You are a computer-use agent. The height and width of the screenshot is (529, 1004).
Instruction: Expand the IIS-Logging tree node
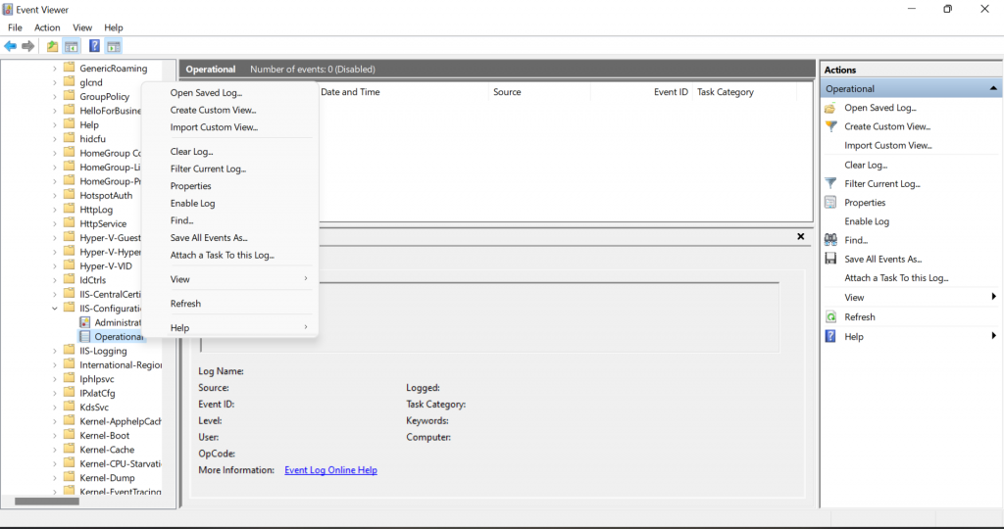pyautogui.click(x=55, y=351)
